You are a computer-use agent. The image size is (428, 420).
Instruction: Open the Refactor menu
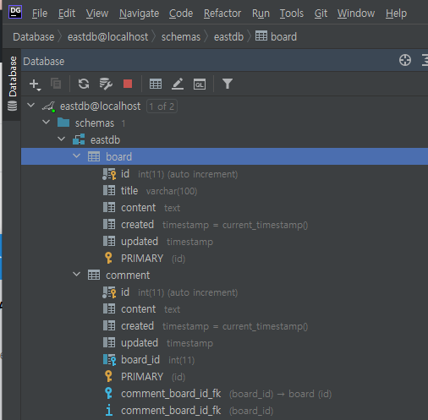pyautogui.click(x=222, y=14)
